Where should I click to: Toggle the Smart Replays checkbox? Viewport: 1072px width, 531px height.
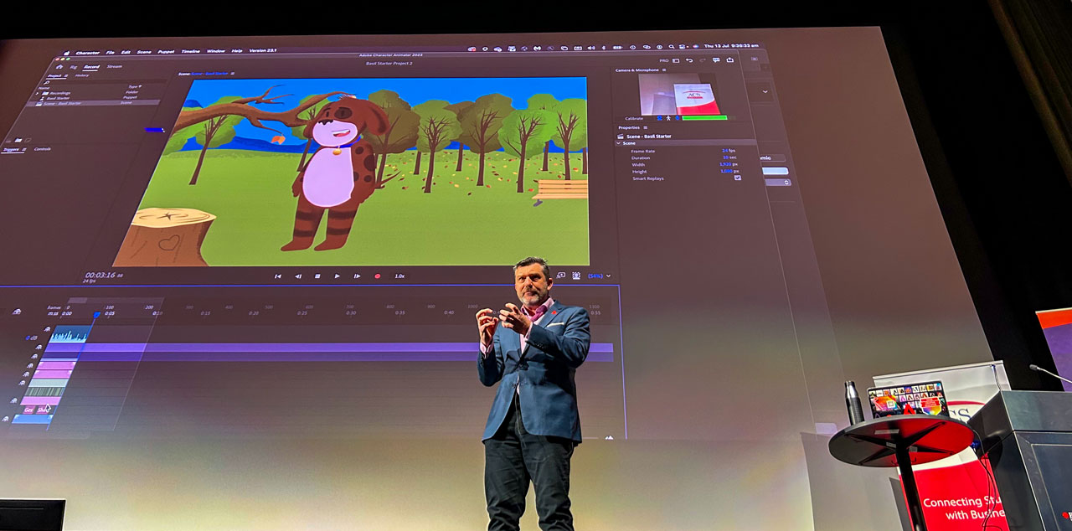point(738,178)
